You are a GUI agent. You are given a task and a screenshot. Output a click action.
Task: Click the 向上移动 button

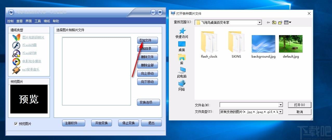[148, 73]
